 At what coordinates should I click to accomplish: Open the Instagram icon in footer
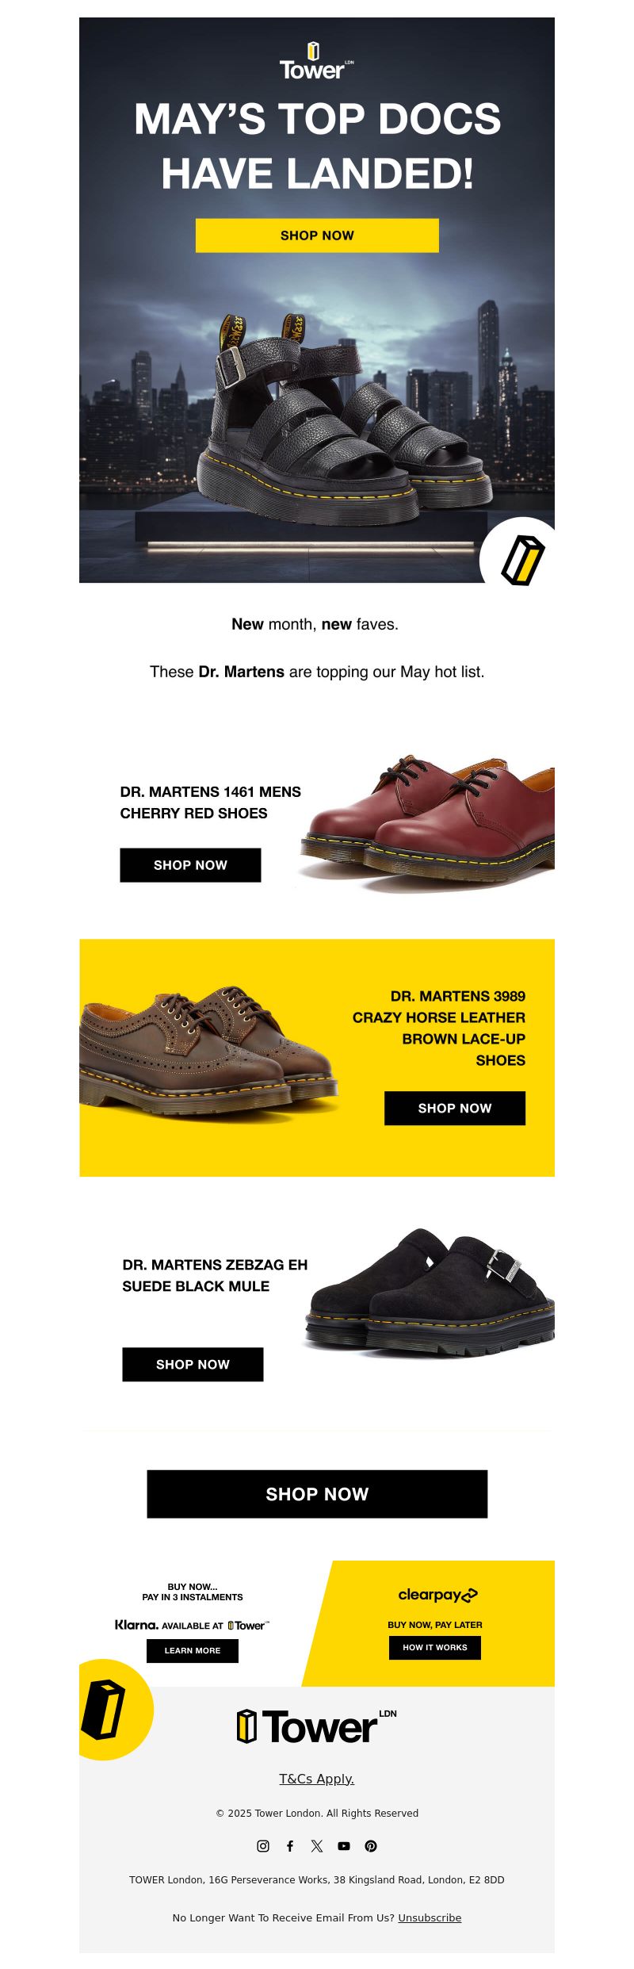[x=263, y=1846]
